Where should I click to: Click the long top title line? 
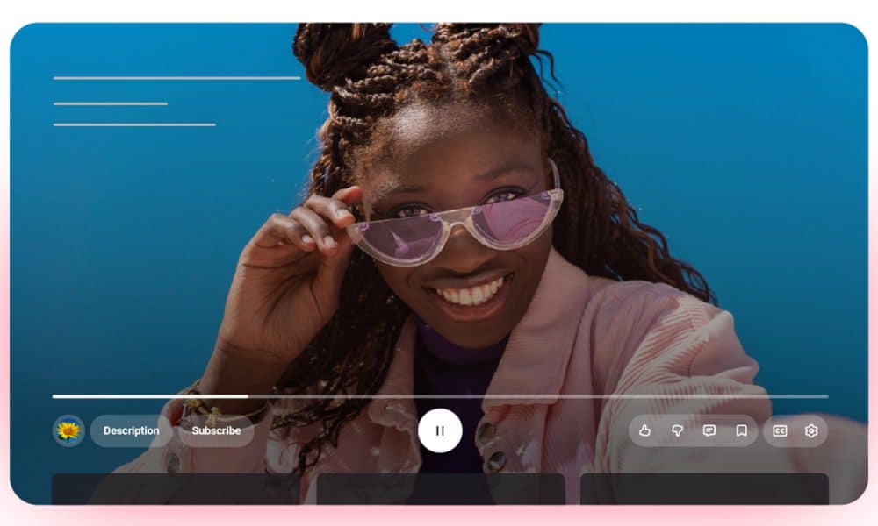coord(176,78)
